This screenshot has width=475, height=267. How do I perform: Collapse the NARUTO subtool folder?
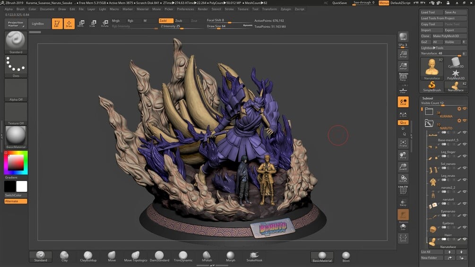[429, 123]
